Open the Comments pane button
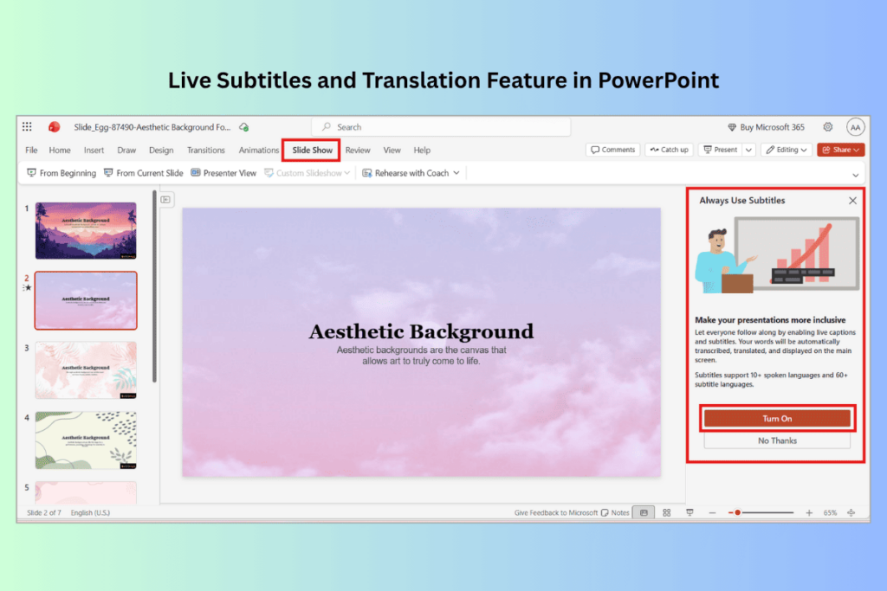The width and height of the screenshot is (887, 591). [x=612, y=150]
